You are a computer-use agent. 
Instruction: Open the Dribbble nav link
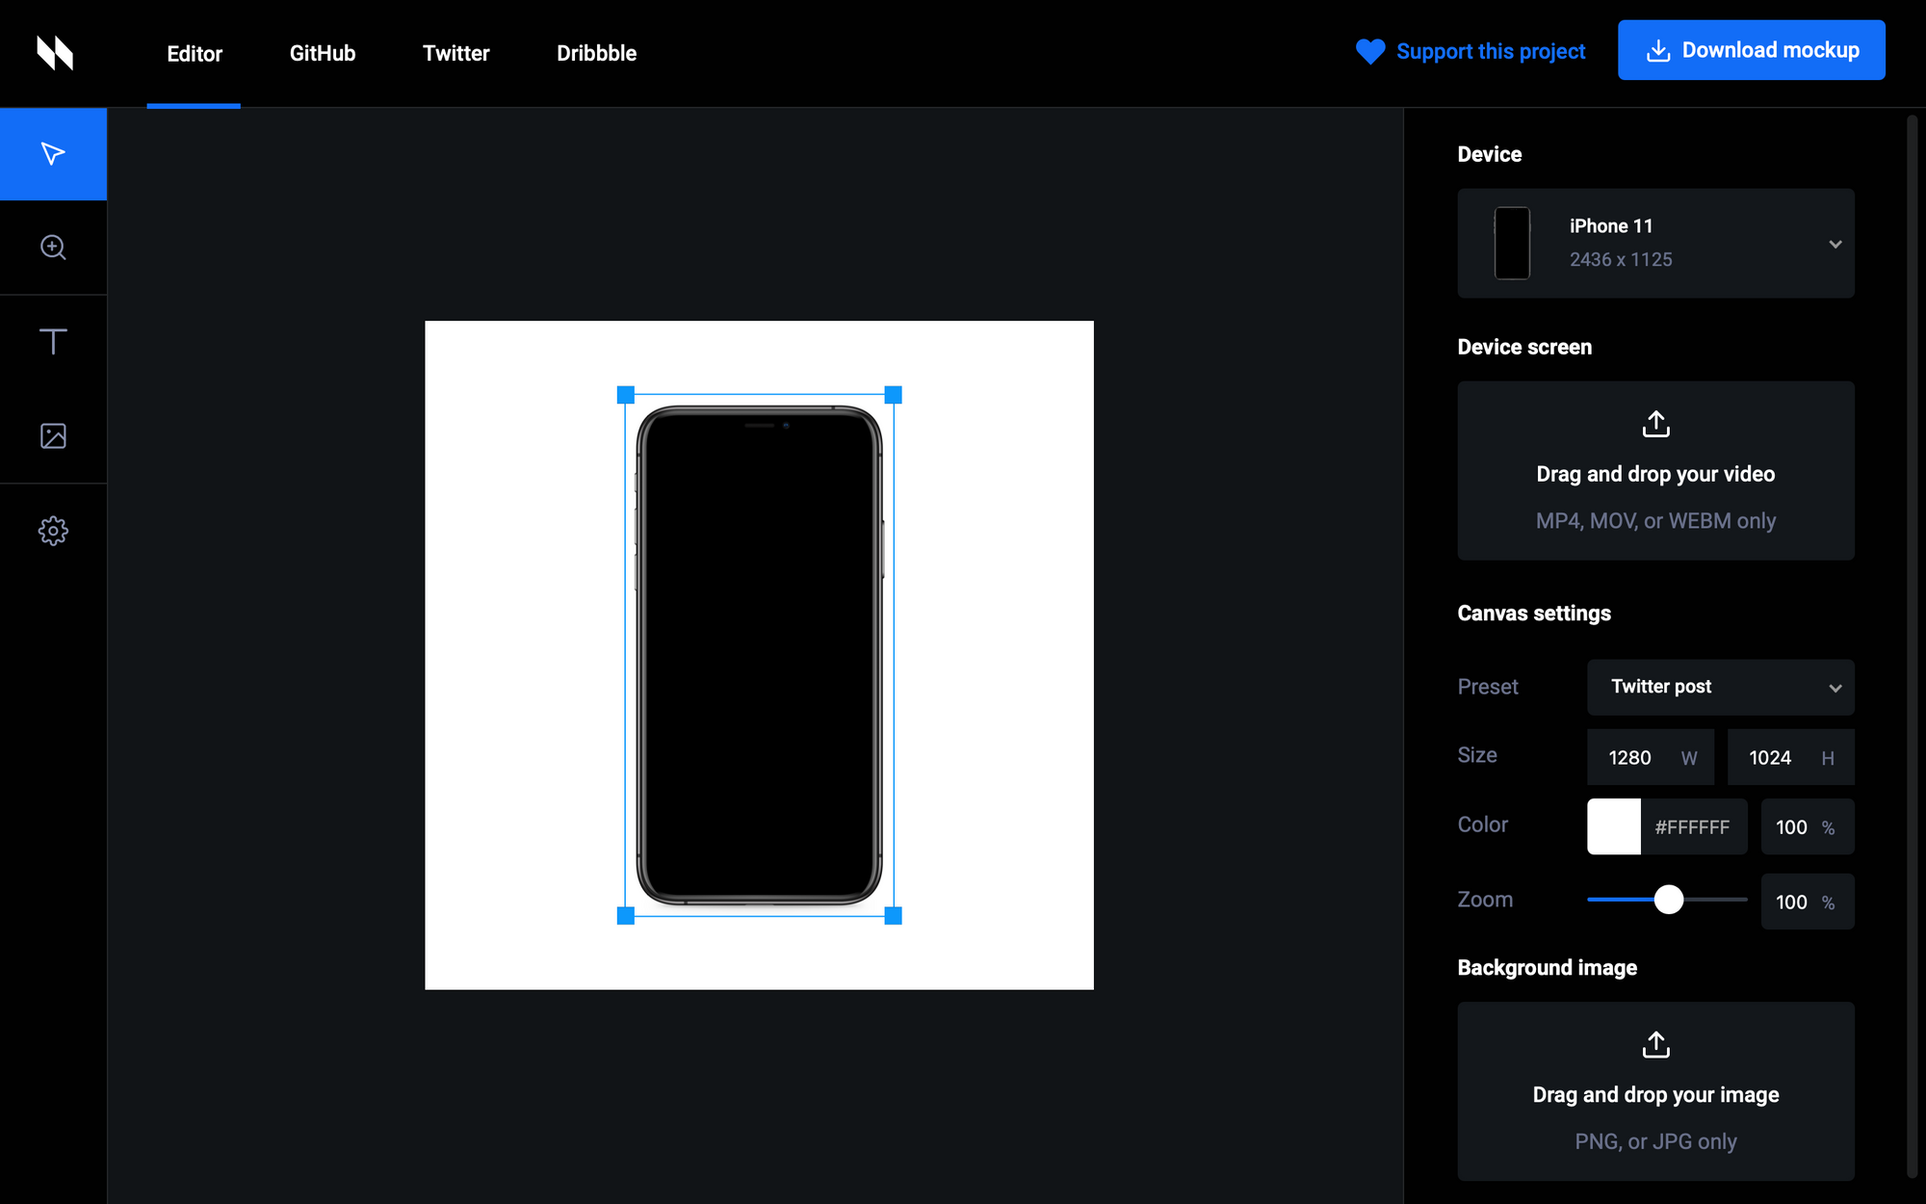(596, 53)
